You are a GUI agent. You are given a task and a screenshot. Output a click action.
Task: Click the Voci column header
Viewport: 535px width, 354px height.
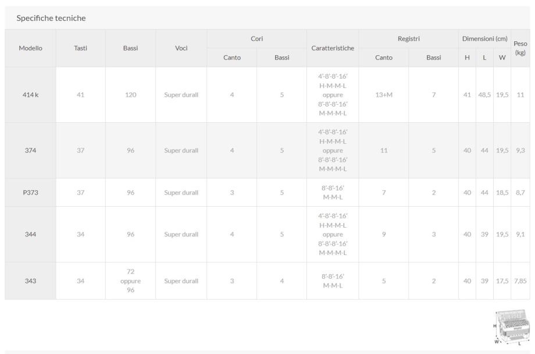pos(181,48)
